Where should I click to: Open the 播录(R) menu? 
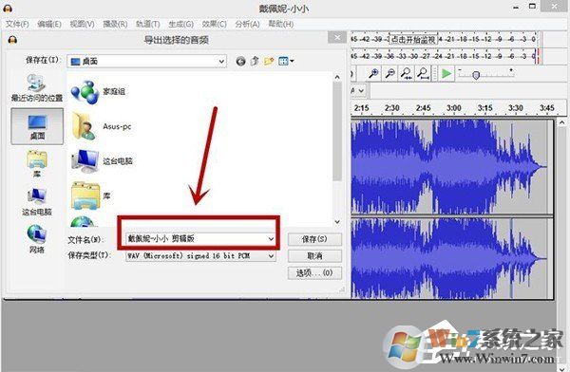coord(115,24)
